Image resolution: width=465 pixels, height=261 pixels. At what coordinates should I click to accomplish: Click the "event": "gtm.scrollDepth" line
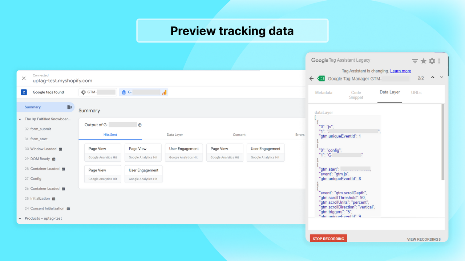[343, 193]
